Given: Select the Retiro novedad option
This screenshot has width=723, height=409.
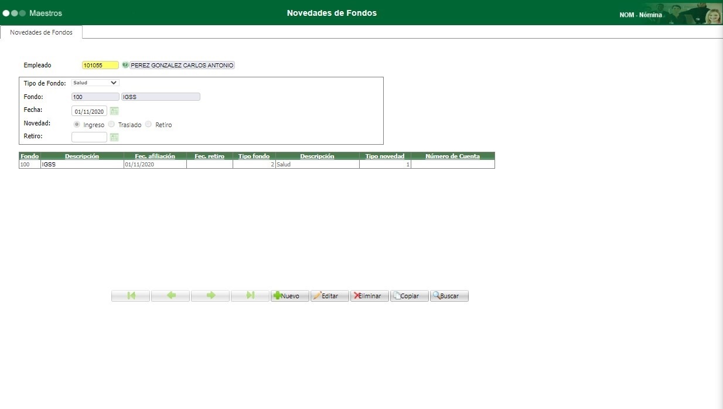Looking at the screenshot, I should [148, 124].
